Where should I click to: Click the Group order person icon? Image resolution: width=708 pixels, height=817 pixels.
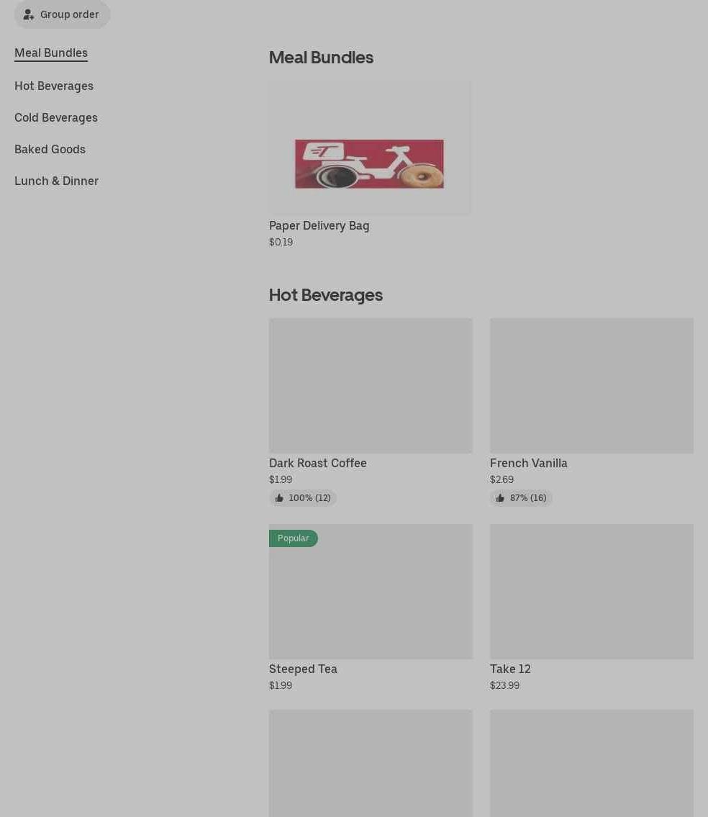coord(29,14)
